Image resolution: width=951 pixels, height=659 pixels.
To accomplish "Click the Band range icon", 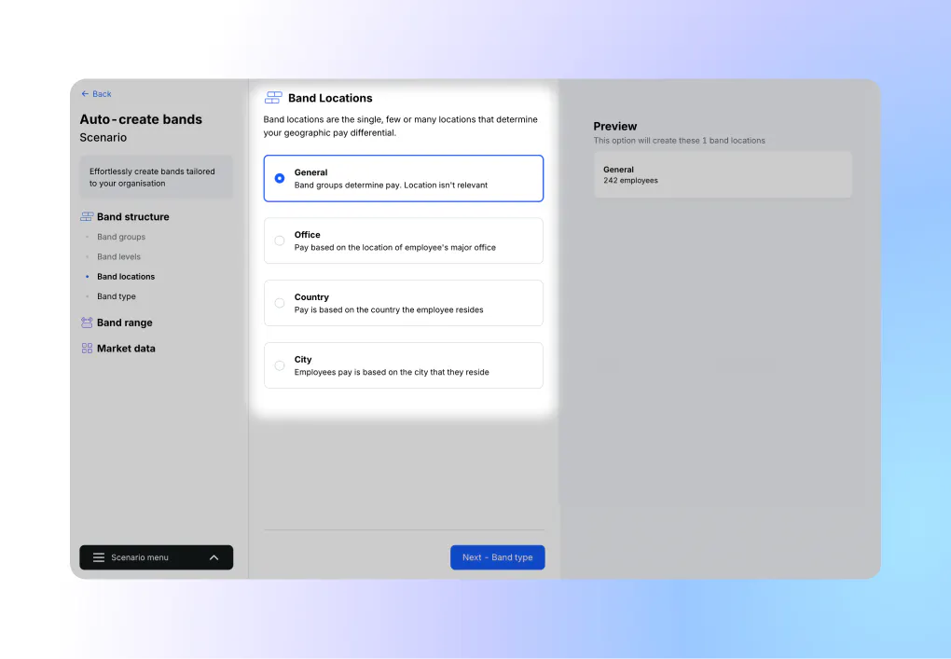I will point(87,323).
